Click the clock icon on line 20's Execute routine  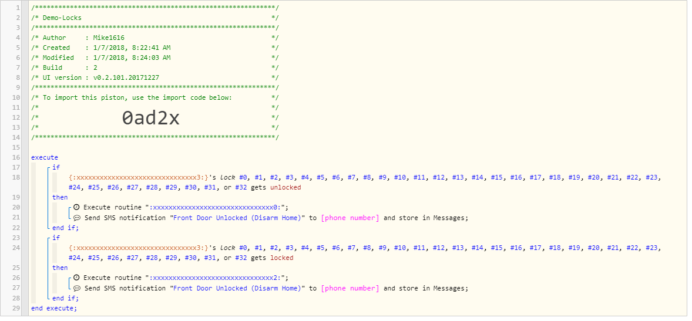point(77,207)
